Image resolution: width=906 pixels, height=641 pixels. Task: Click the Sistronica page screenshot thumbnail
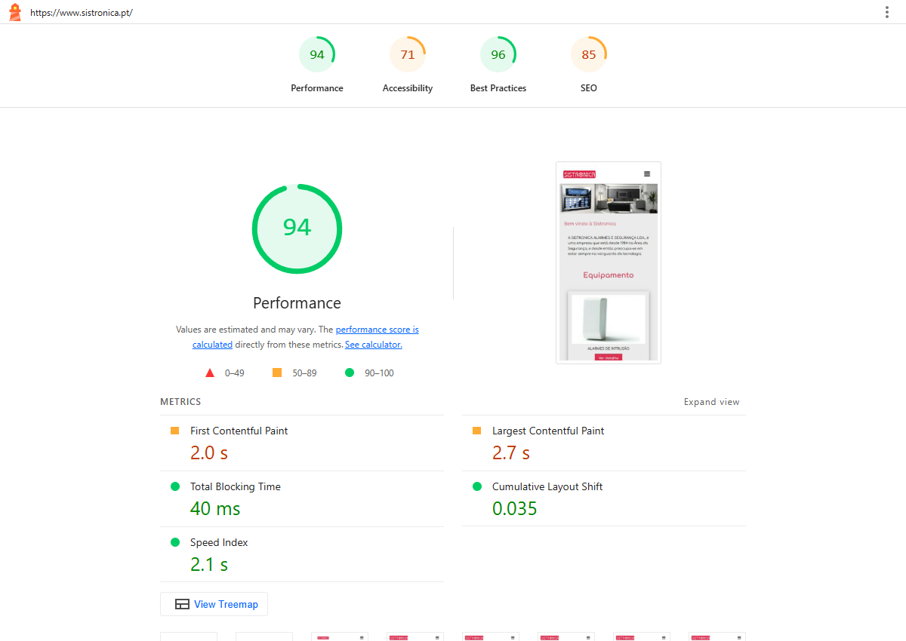(x=609, y=262)
